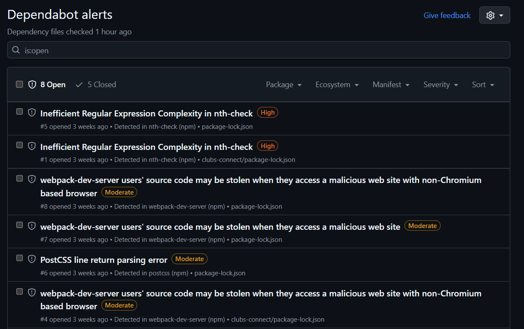Click shield icon of alert #7
This screenshot has width=524, height=329.
pos(32,225)
